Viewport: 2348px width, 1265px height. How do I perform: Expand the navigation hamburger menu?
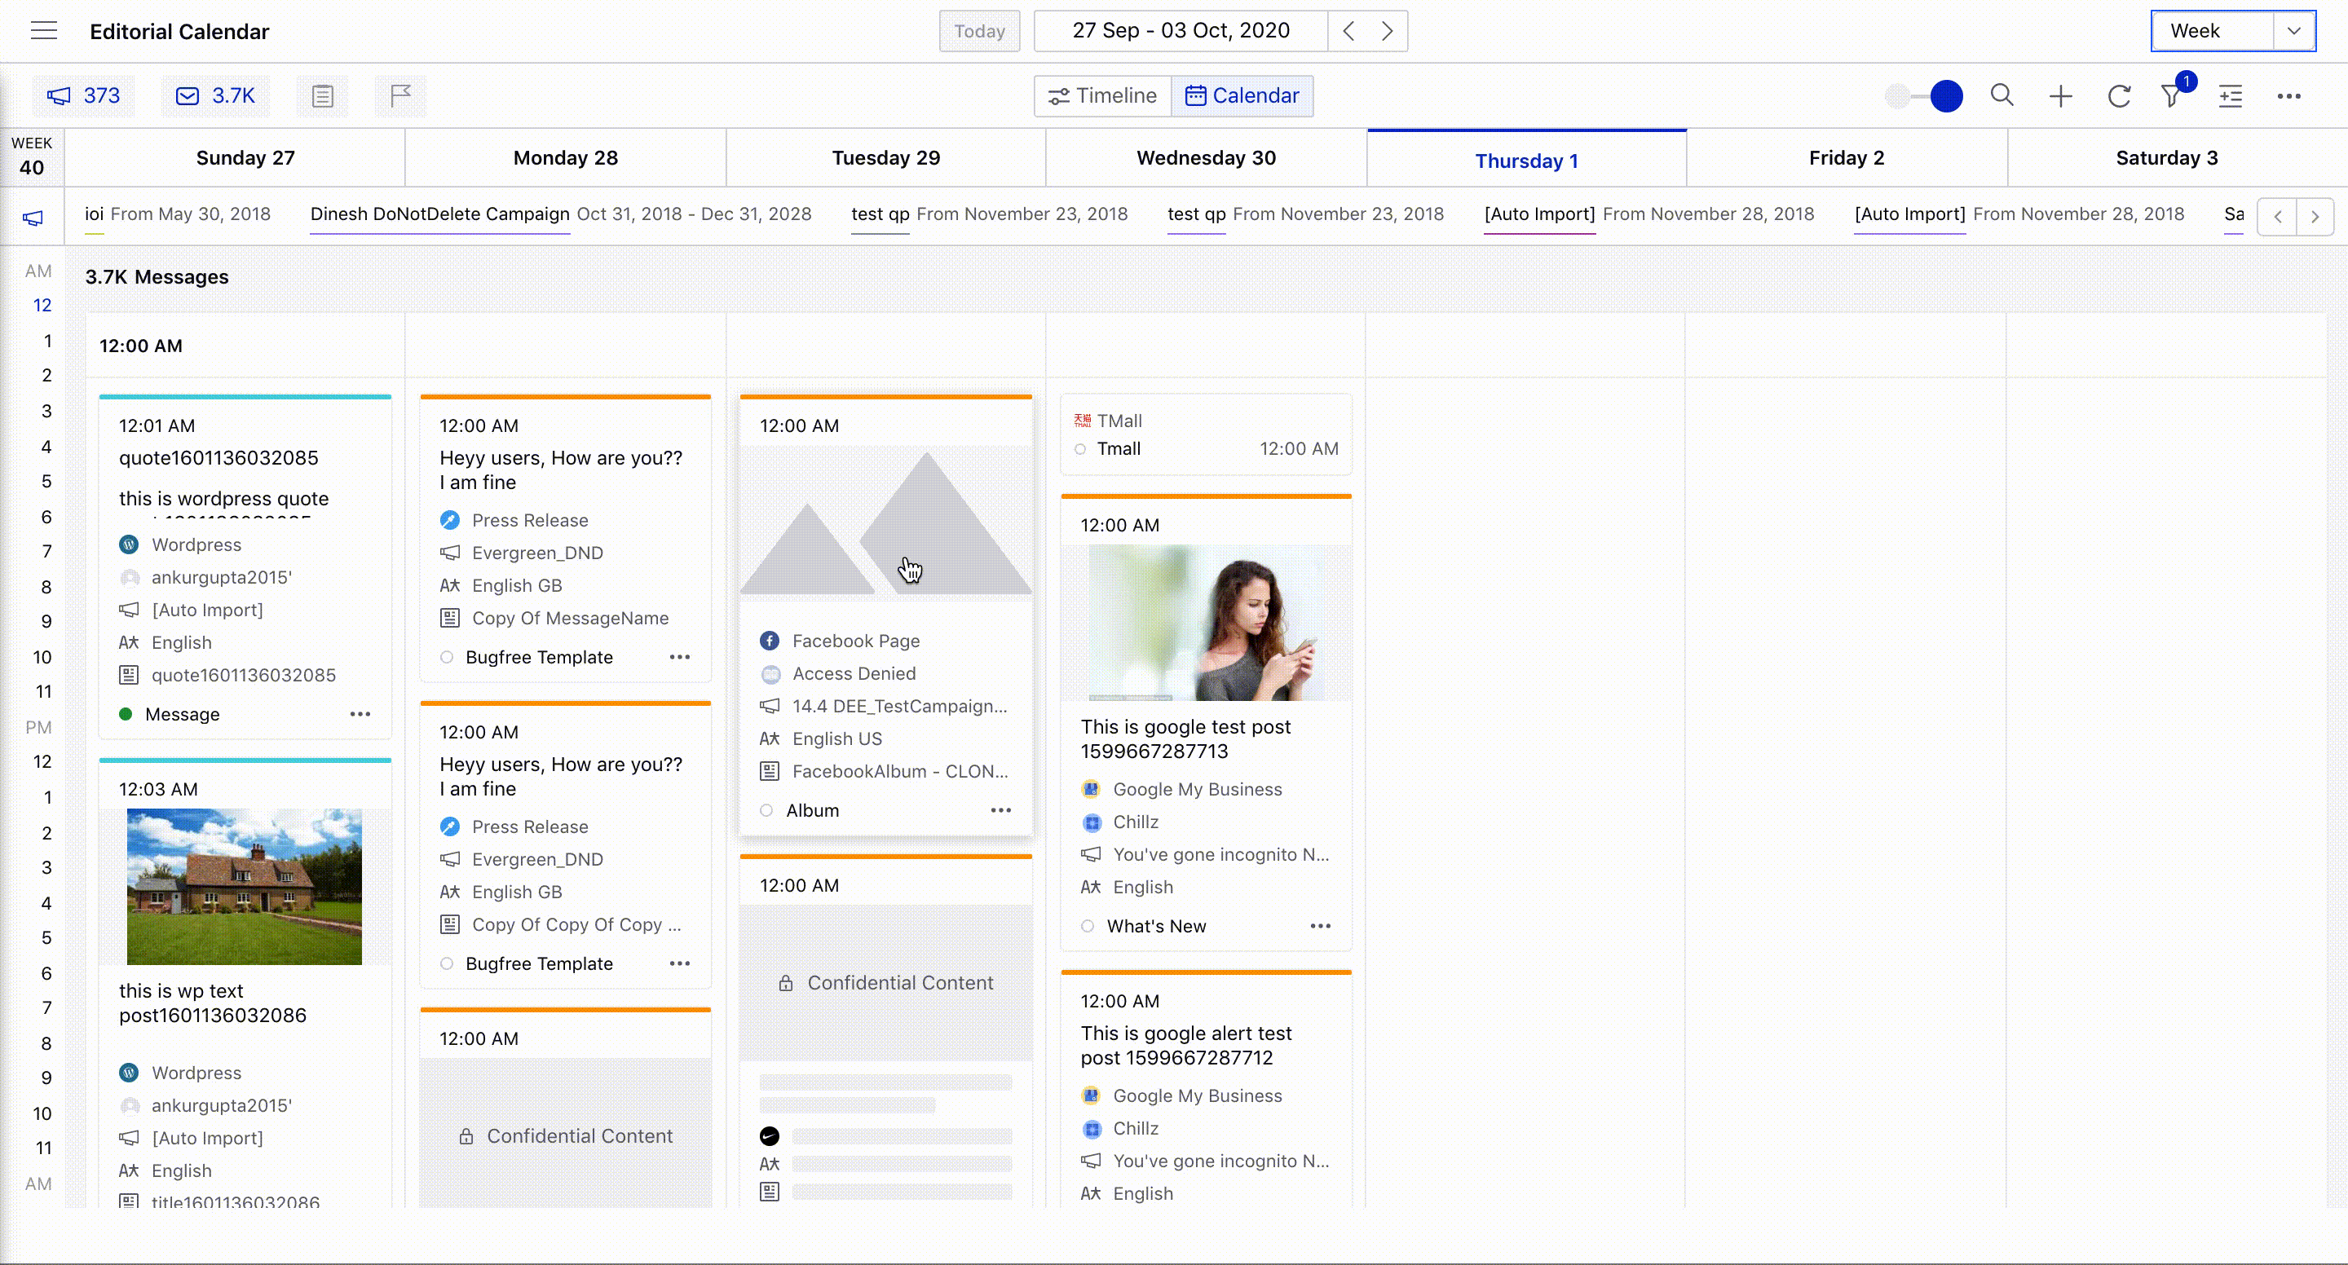(x=44, y=31)
